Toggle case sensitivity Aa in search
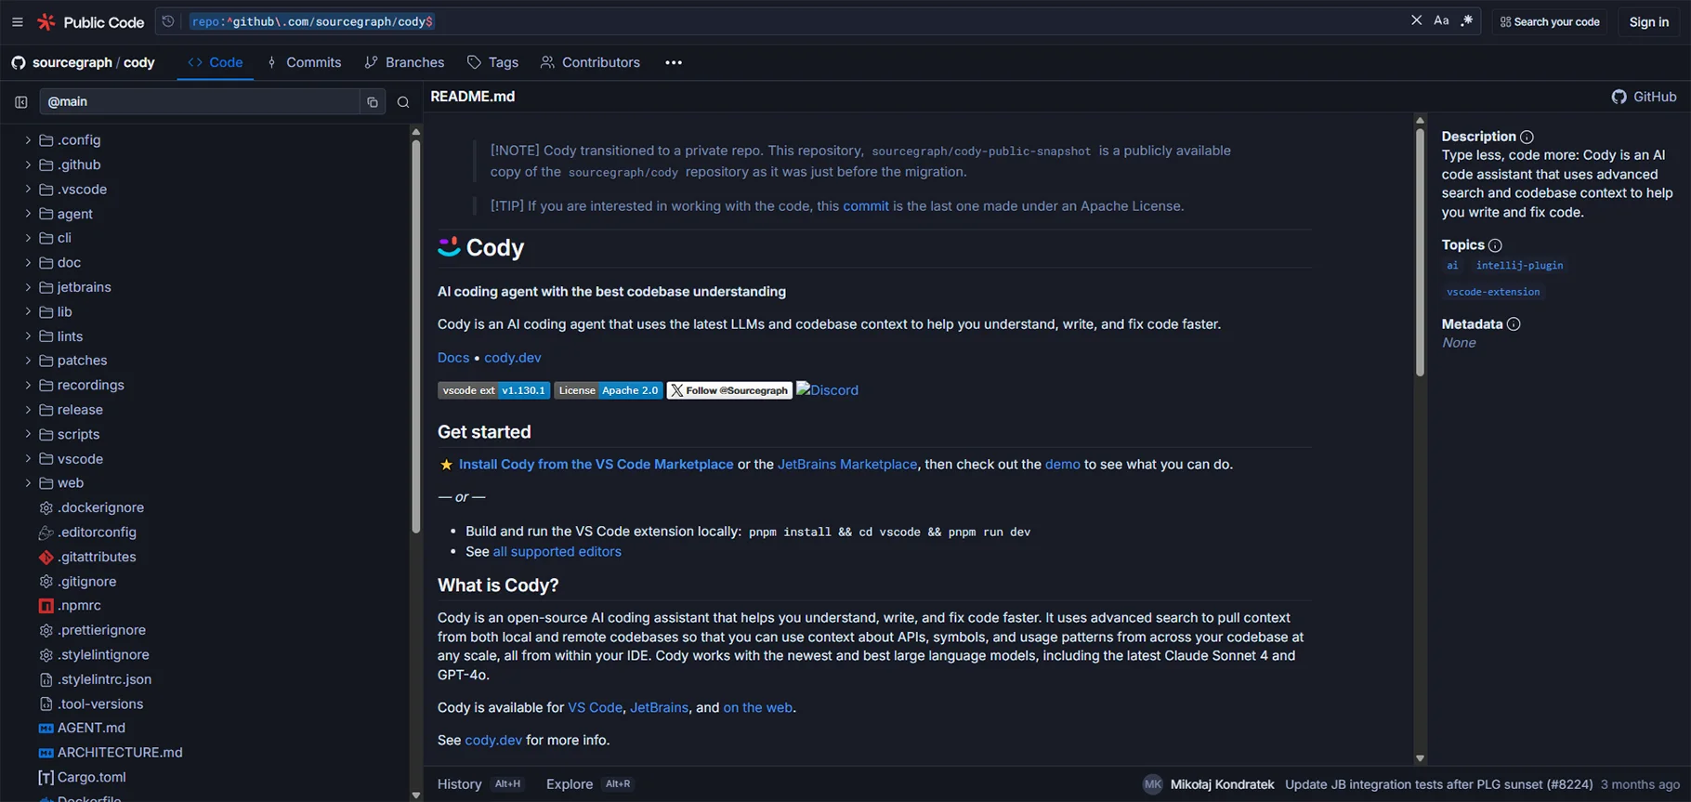Screen dimensions: 1691x802 (1441, 20)
